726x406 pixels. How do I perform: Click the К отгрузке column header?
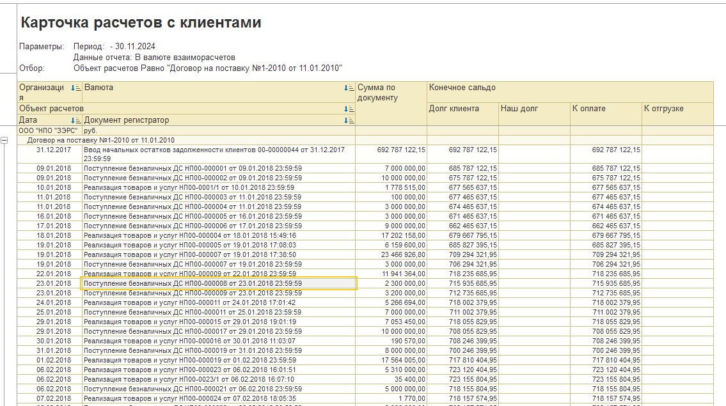coord(663,109)
